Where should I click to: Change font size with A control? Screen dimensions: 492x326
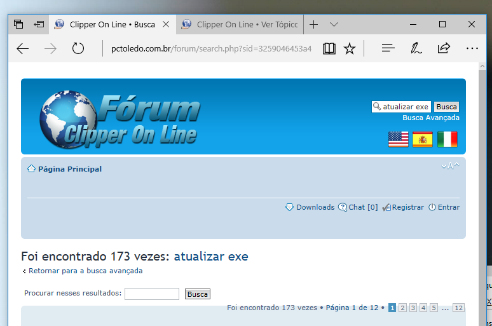click(x=450, y=166)
